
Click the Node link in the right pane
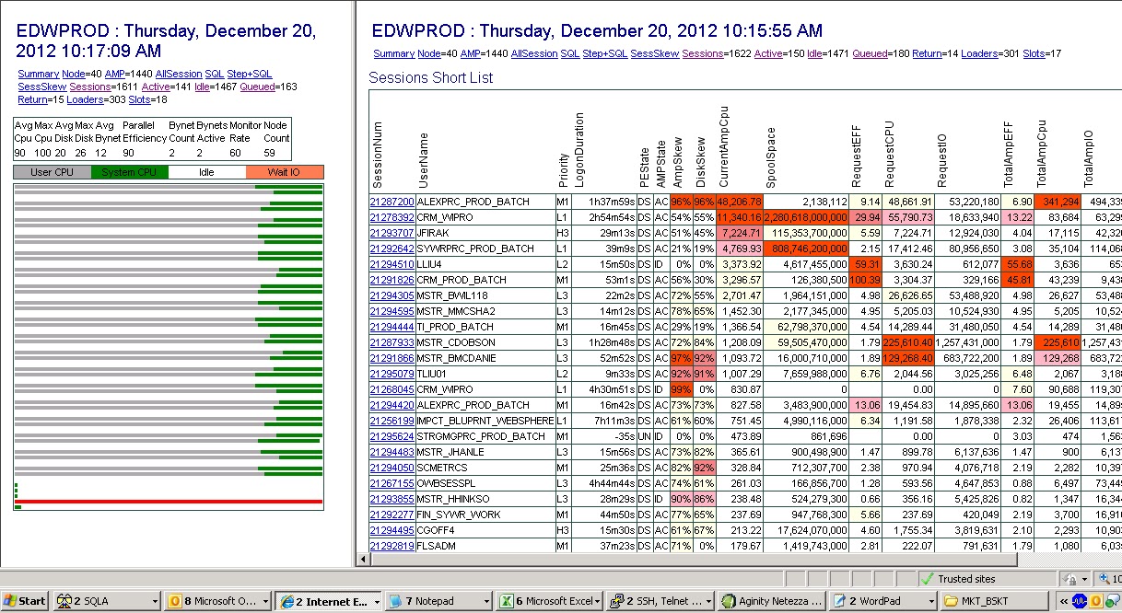[x=429, y=53]
